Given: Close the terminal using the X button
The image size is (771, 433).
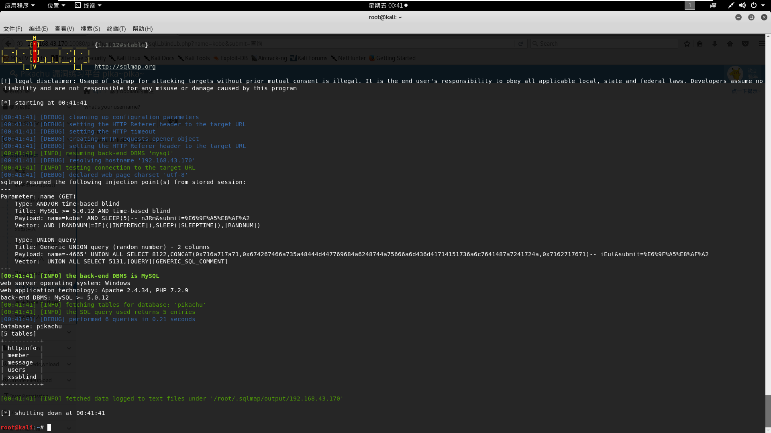Looking at the screenshot, I should [x=764, y=17].
